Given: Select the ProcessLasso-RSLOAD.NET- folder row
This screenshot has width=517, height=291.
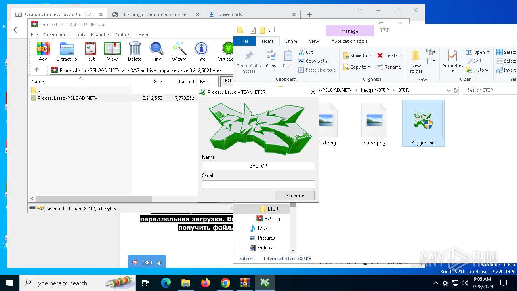Looking at the screenshot, I should click(124, 98).
